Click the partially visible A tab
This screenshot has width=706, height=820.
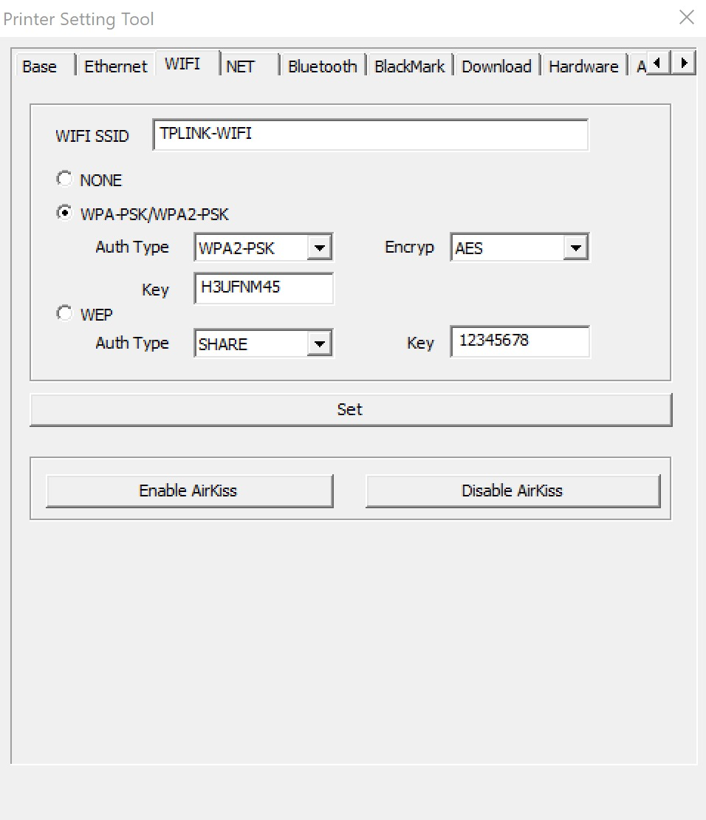pyautogui.click(x=640, y=66)
